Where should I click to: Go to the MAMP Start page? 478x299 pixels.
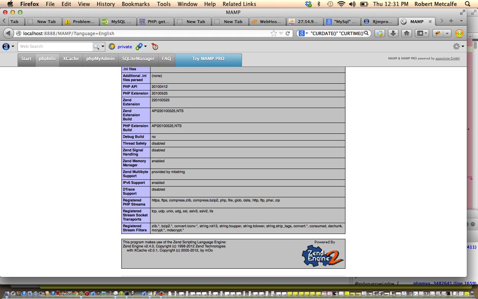pos(27,60)
